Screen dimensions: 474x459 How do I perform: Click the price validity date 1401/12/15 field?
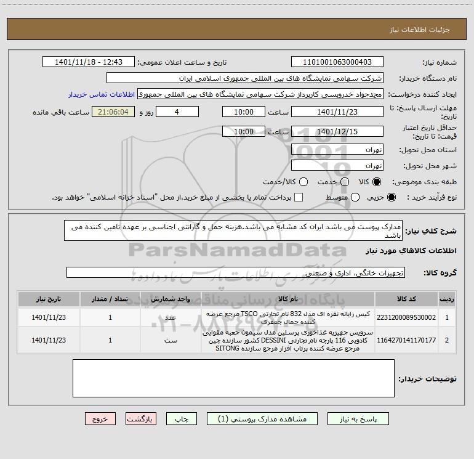coord(337,132)
